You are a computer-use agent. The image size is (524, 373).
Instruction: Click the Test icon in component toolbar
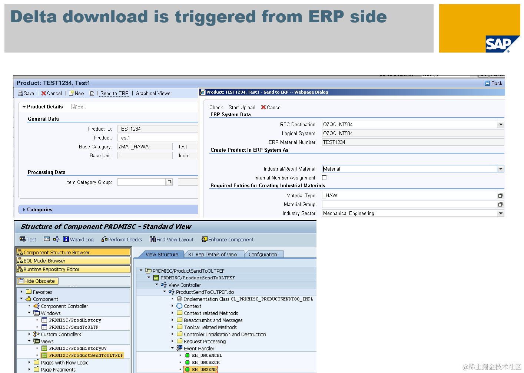point(23,239)
